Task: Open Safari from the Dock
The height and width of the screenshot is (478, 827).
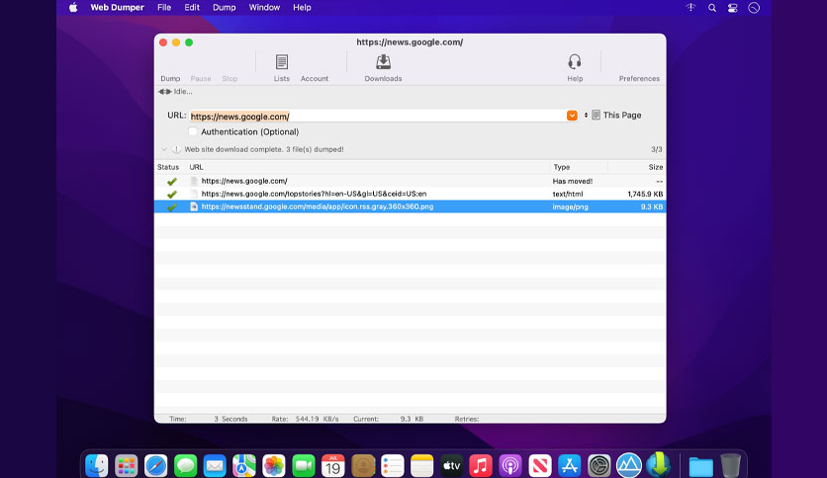Action: (x=155, y=465)
